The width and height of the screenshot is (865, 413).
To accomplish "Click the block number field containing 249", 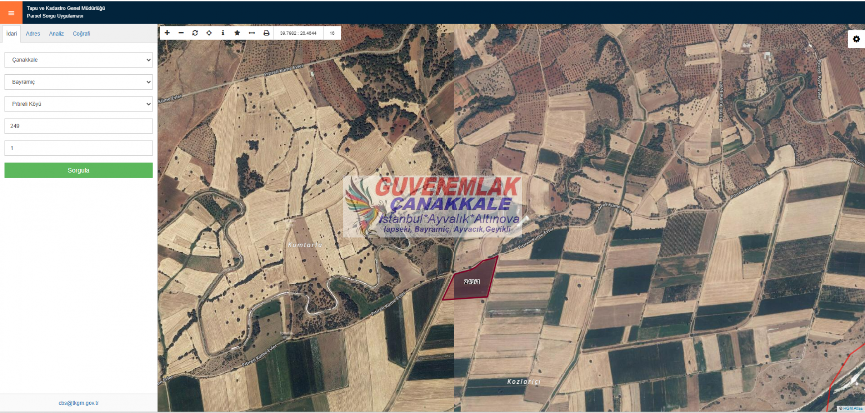I will point(79,126).
